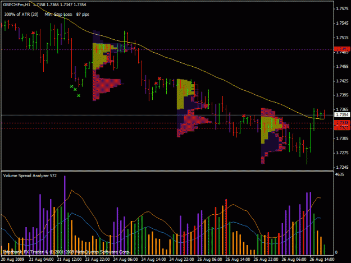Click the '300% of ATR (20)' label
Image resolution: width=351 pixels, height=263 pixels.
(x=21, y=15)
